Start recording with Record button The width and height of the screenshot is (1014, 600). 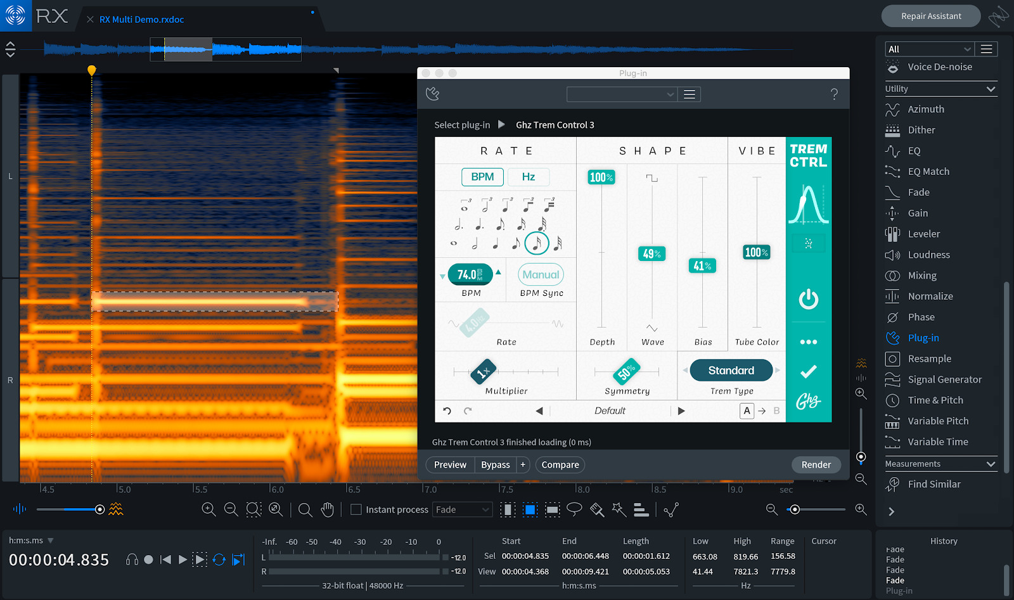coord(148,559)
